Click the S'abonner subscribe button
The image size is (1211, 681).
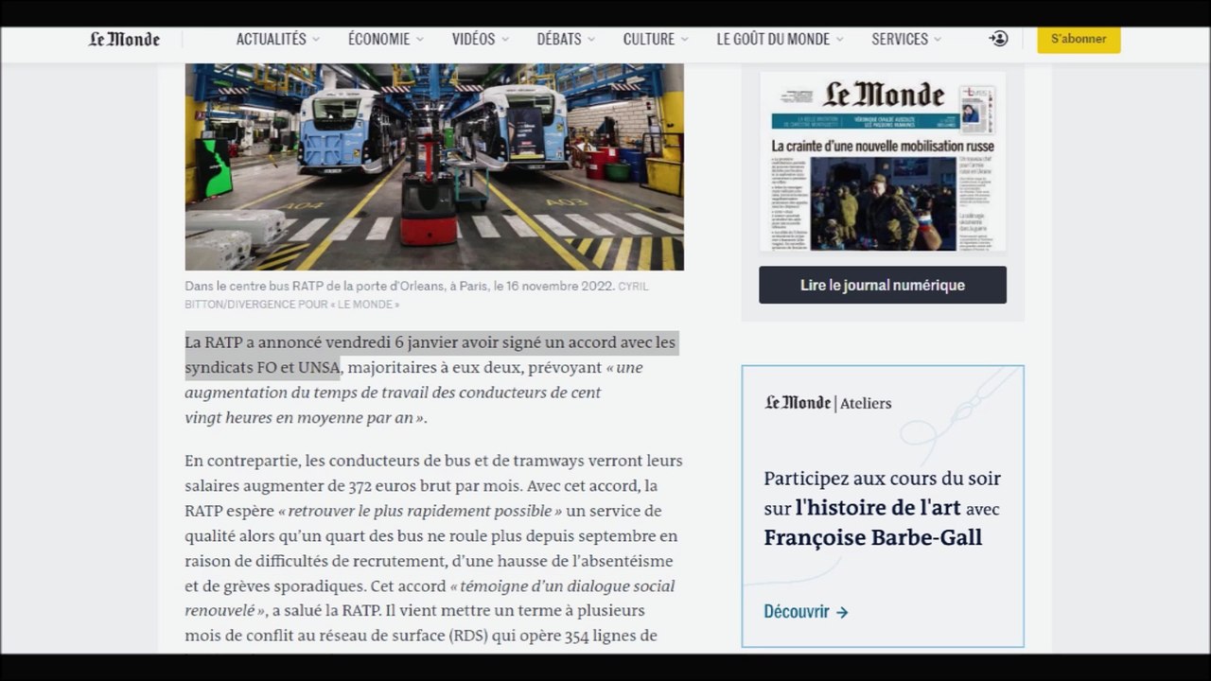tap(1079, 40)
